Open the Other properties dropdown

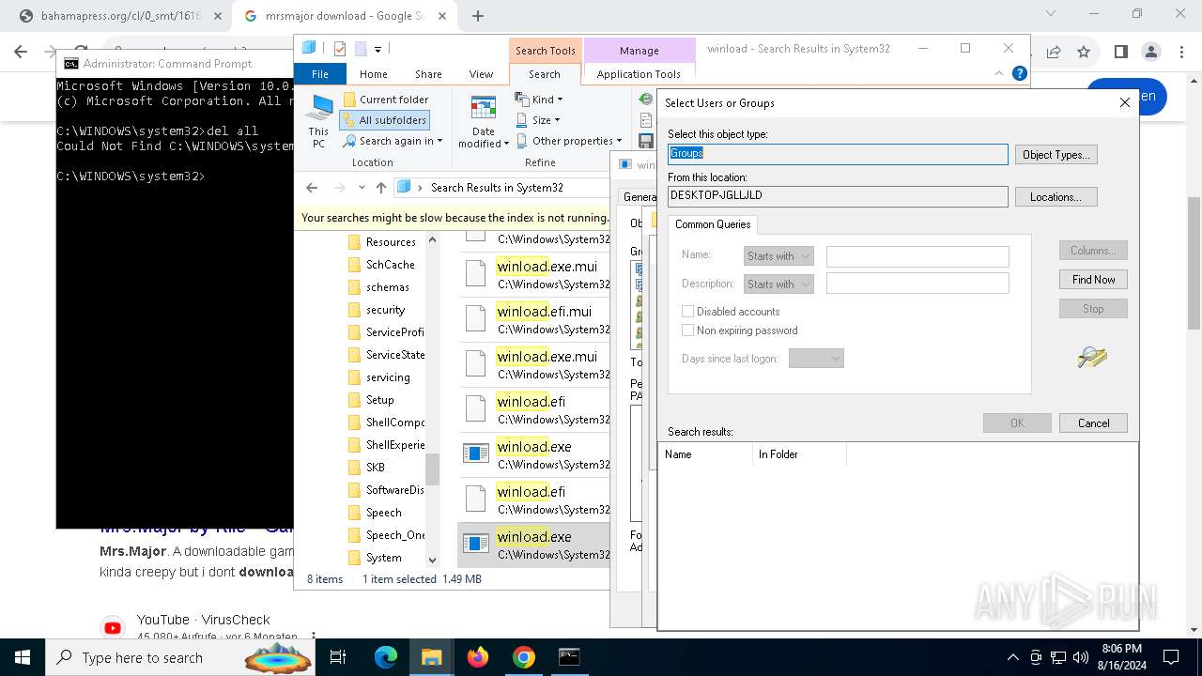tap(569, 141)
